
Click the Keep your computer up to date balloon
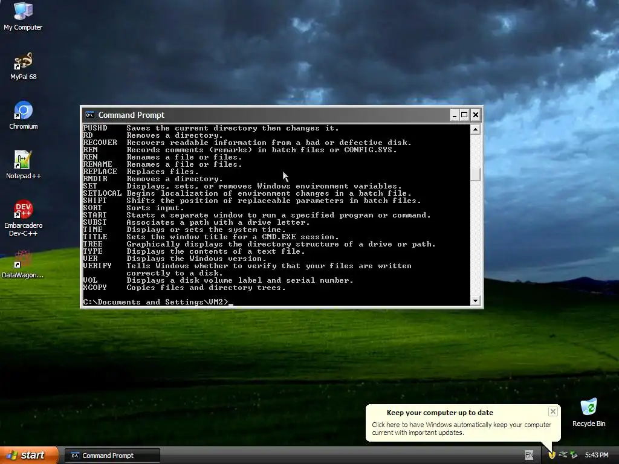[x=462, y=422]
